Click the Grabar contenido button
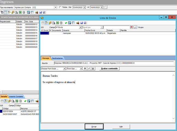The image size is (177, 131). [x=109, y=68]
